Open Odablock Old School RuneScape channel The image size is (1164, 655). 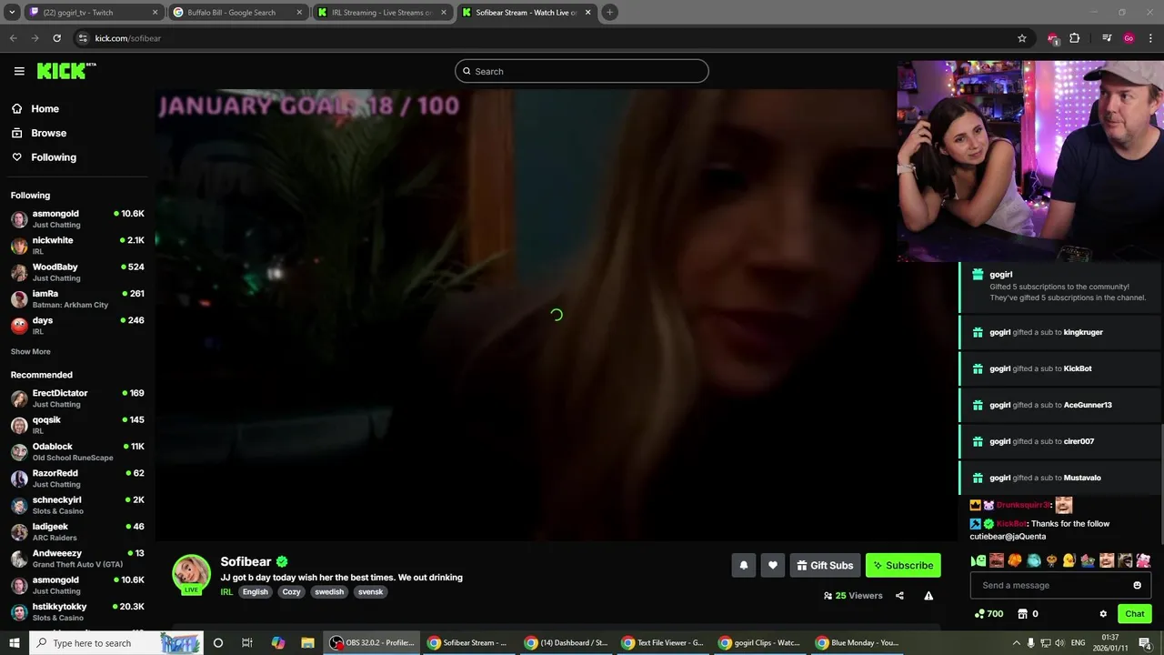point(77,451)
